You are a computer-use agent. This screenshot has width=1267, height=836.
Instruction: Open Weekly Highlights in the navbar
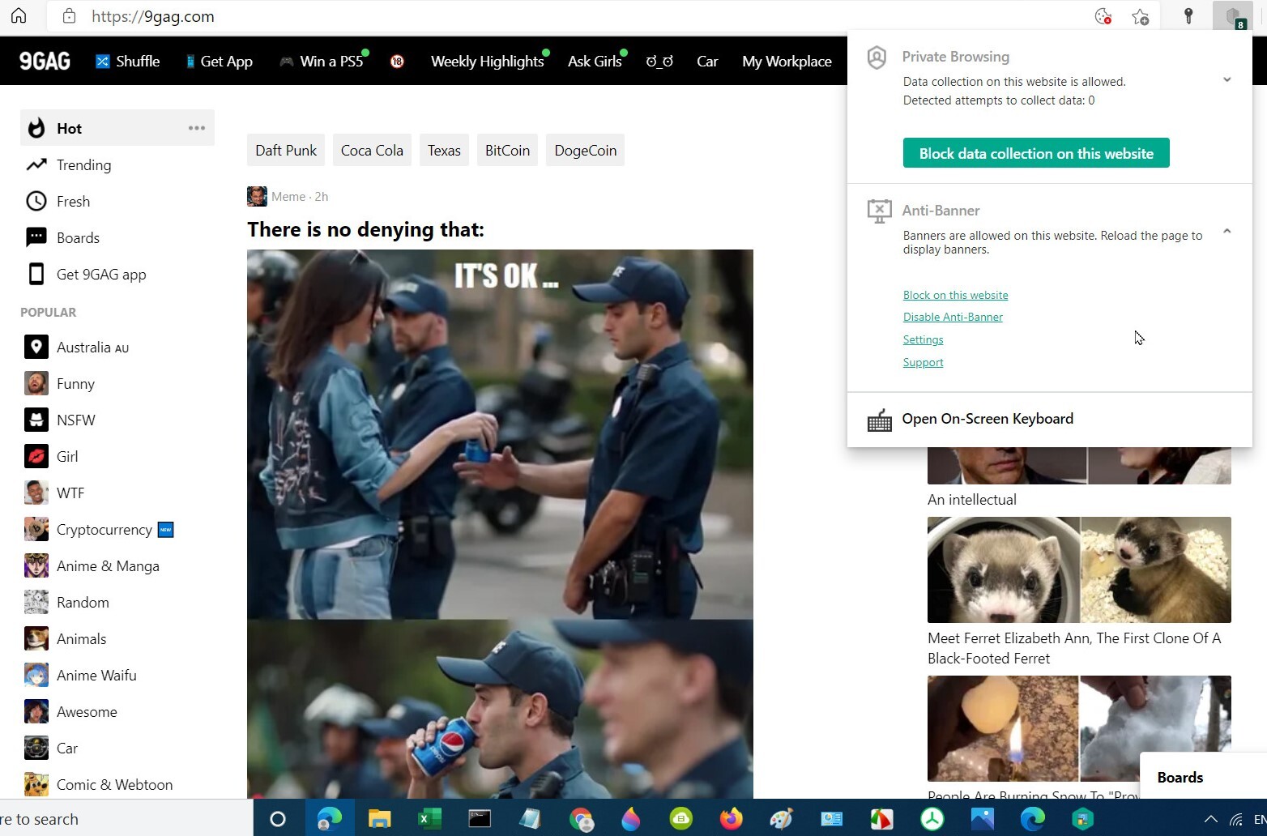(487, 62)
